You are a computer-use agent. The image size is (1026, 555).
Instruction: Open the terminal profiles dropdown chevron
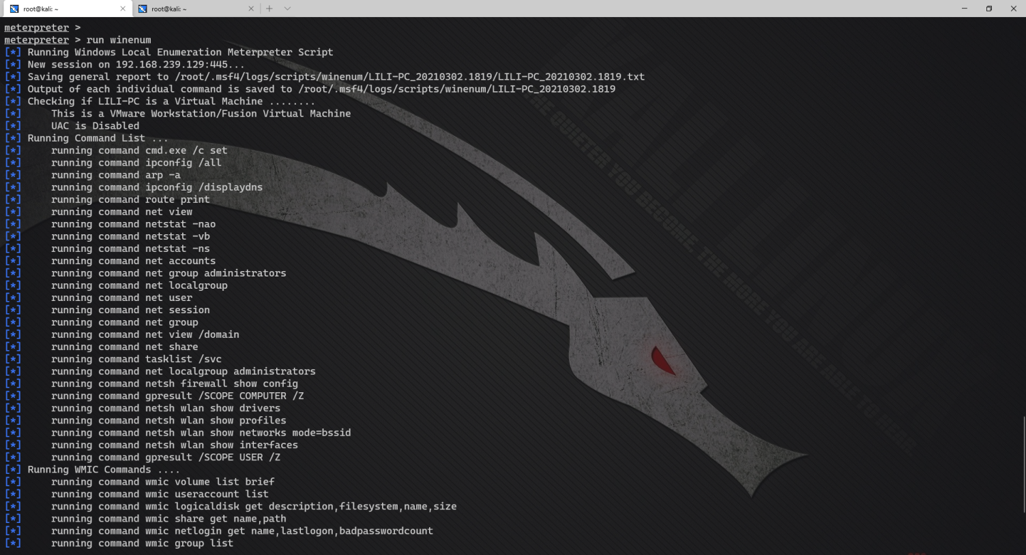point(287,9)
